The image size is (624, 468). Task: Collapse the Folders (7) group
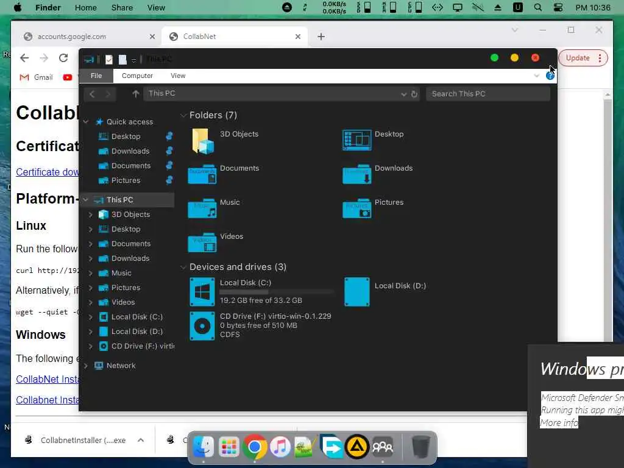click(183, 115)
